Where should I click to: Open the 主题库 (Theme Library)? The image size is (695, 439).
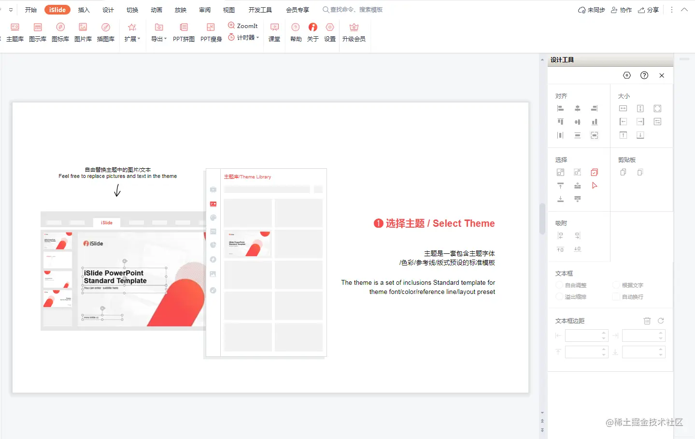[x=14, y=31]
